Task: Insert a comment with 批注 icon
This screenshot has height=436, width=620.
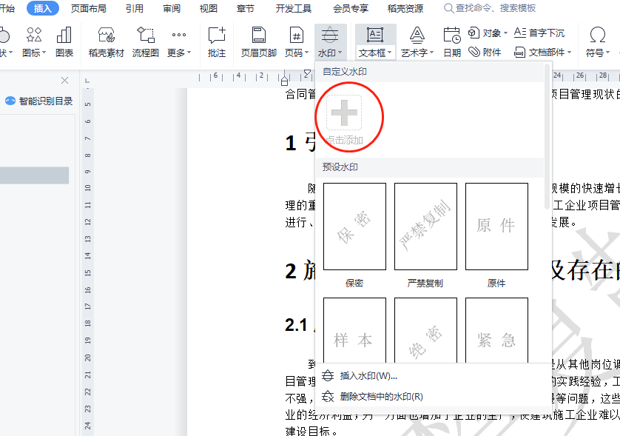Action: pyautogui.click(x=217, y=42)
